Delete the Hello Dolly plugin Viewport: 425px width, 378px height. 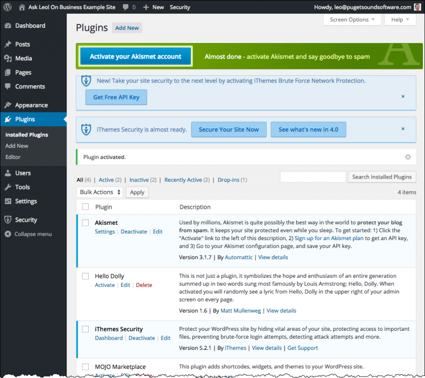[x=144, y=285]
